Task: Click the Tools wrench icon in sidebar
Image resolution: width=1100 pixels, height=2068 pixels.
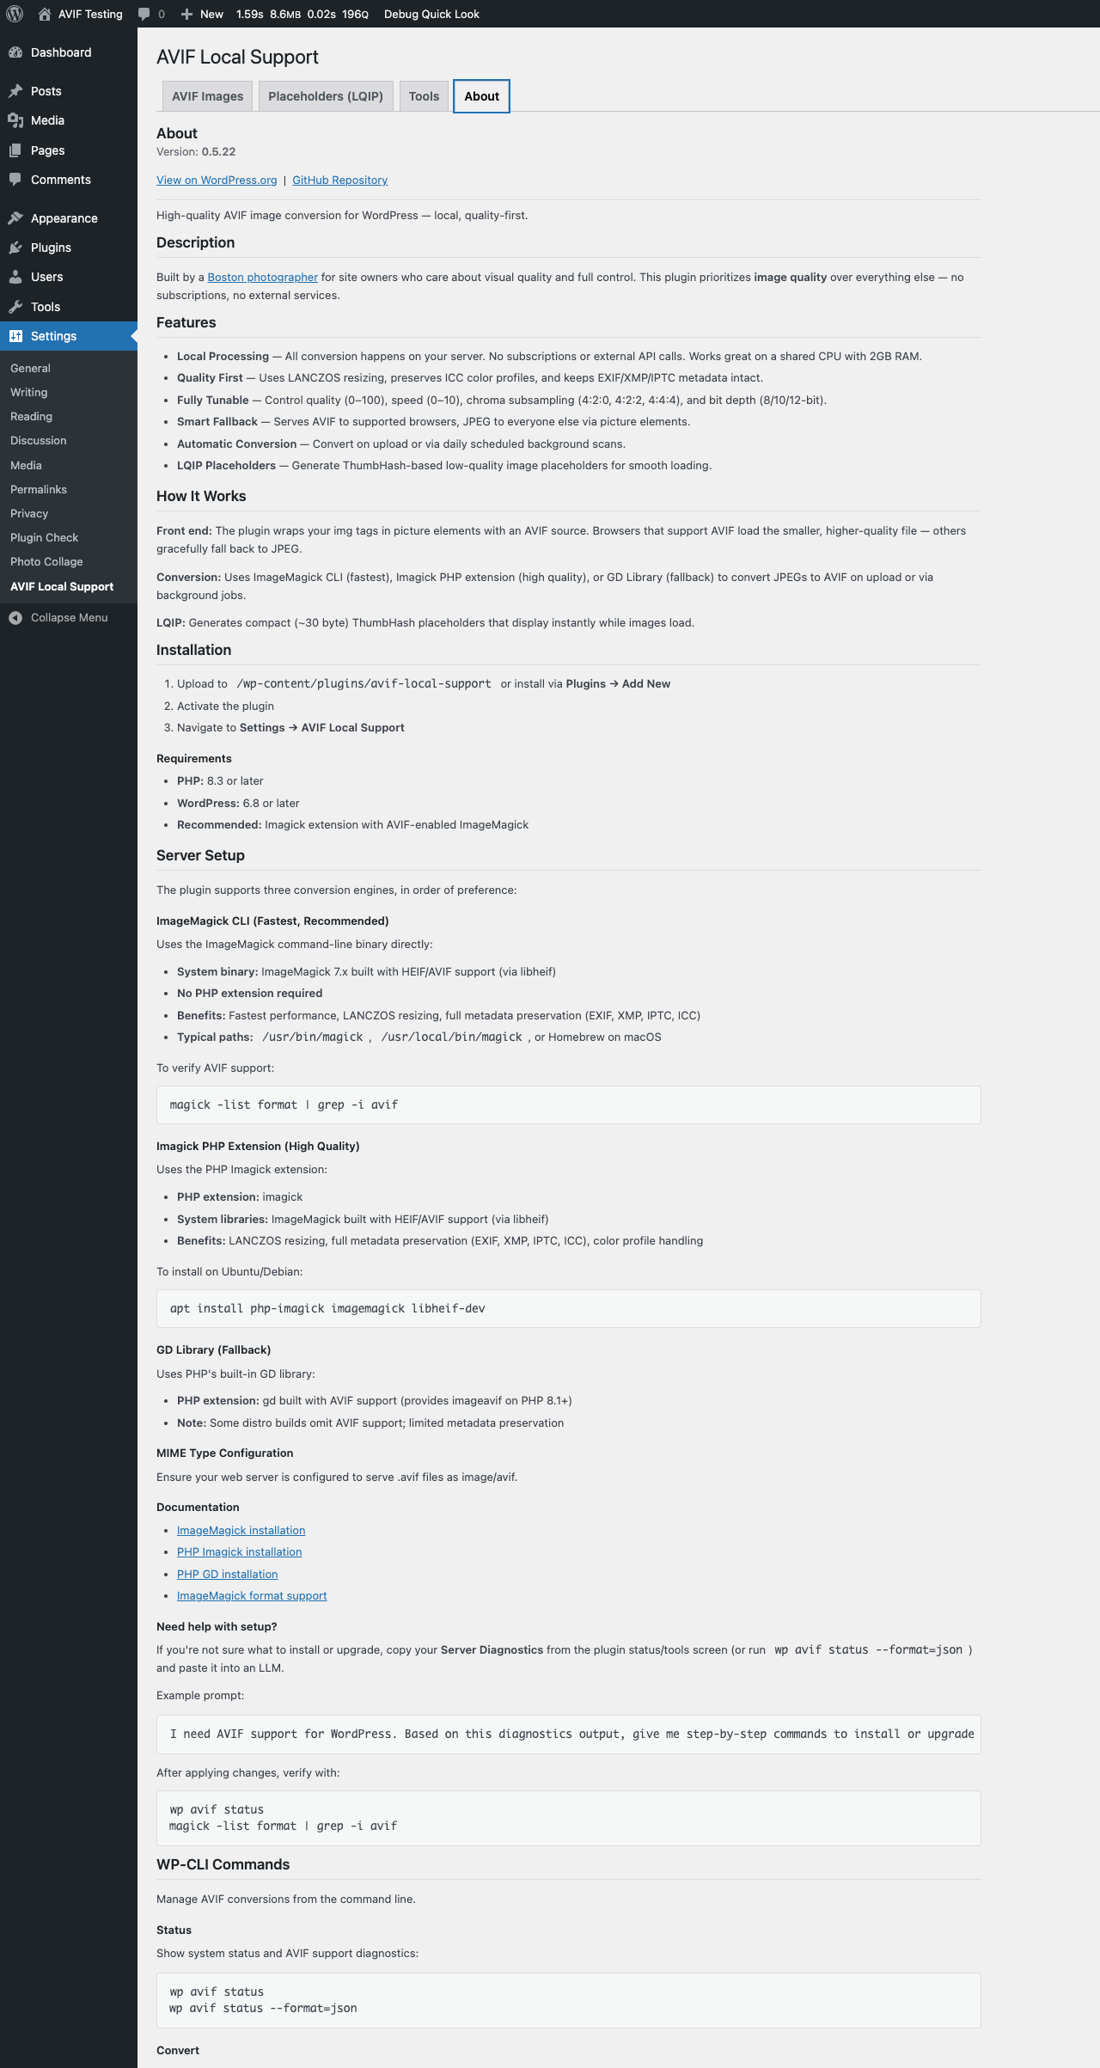Action: (x=15, y=307)
